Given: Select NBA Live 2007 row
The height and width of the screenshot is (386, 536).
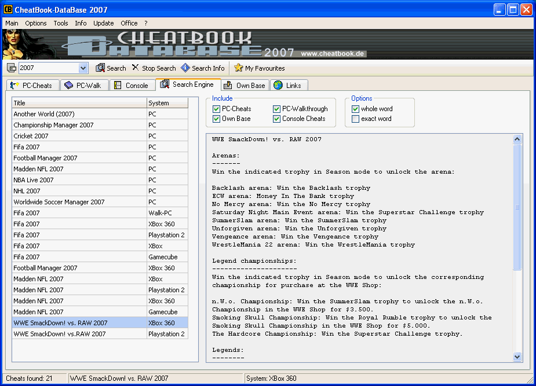Looking at the screenshot, I should (100, 180).
